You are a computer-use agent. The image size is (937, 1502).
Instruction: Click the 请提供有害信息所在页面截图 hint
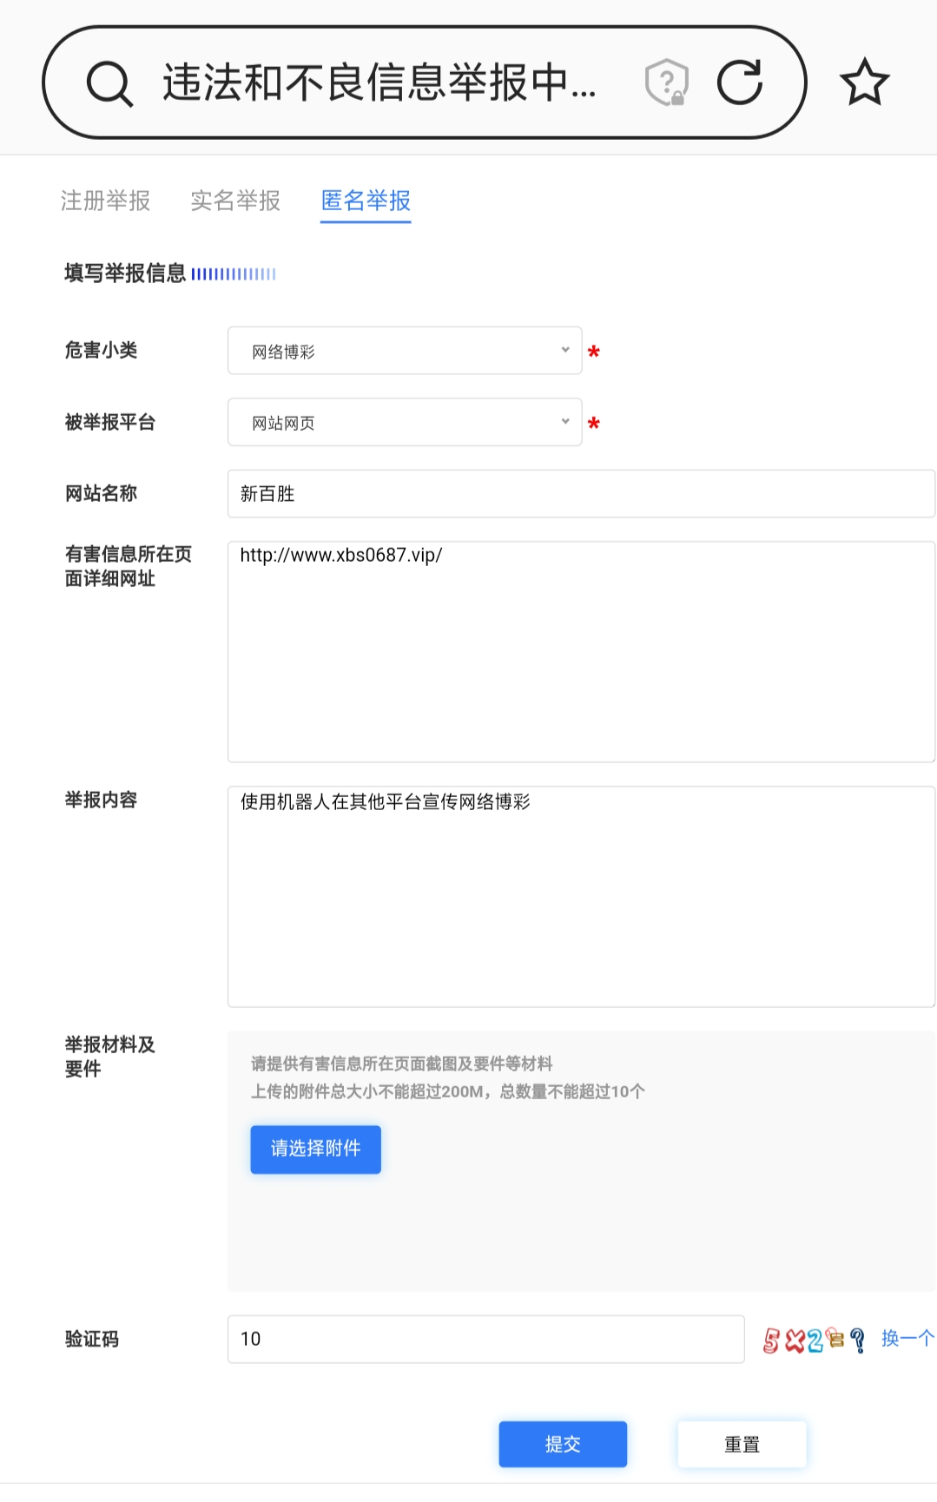(x=402, y=1064)
